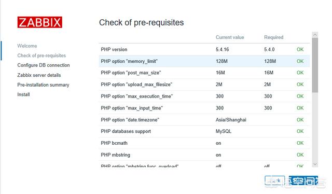Select Check of pre-requisites step
332x194 pixels.
(41, 56)
